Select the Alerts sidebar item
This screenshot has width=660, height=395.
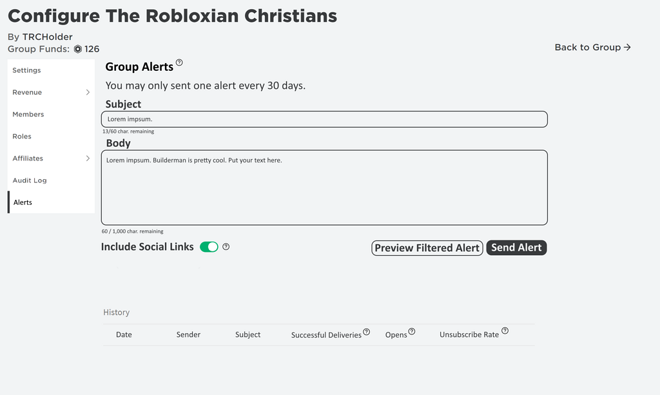[23, 202]
